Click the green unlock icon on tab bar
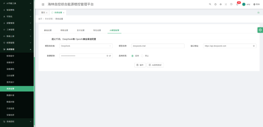The height and width of the screenshot is (127, 263). pos(258,12)
